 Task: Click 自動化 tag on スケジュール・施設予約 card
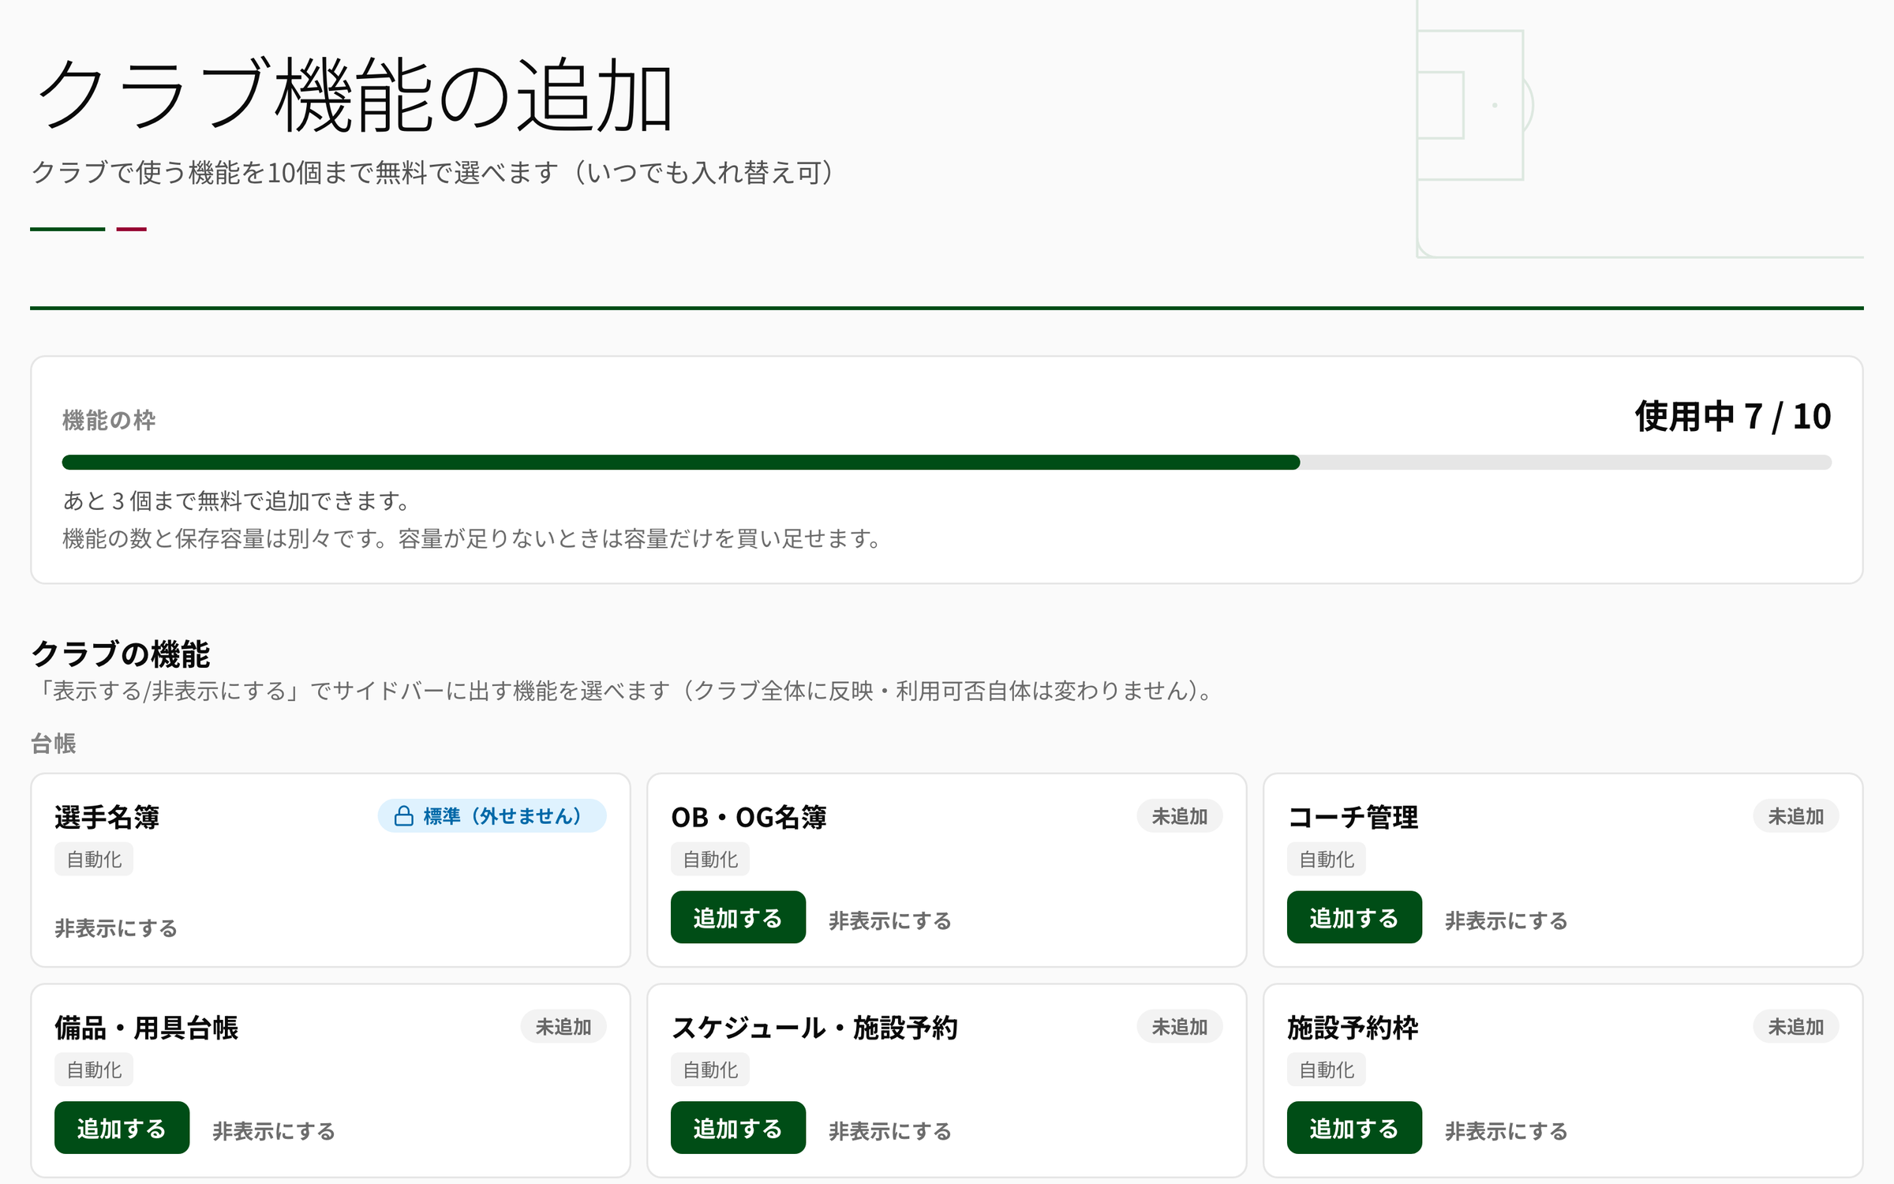pyautogui.click(x=710, y=1070)
